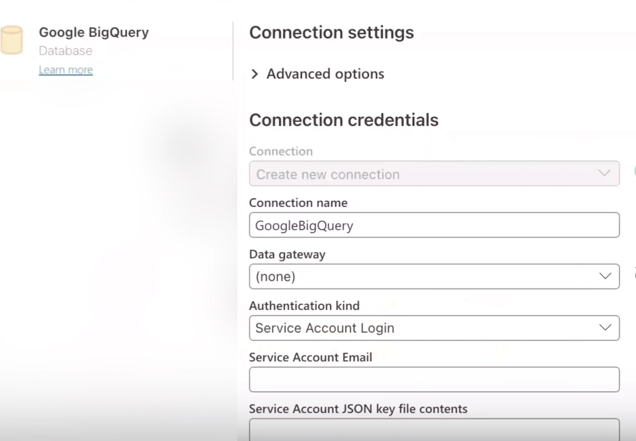Click the Service Account Email field

tap(434, 380)
